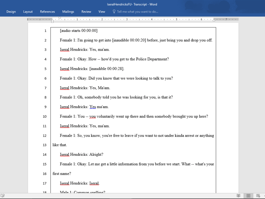Click 'Alright?' on line 14
This screenshot has width=265, height=199.
(96, 154)
